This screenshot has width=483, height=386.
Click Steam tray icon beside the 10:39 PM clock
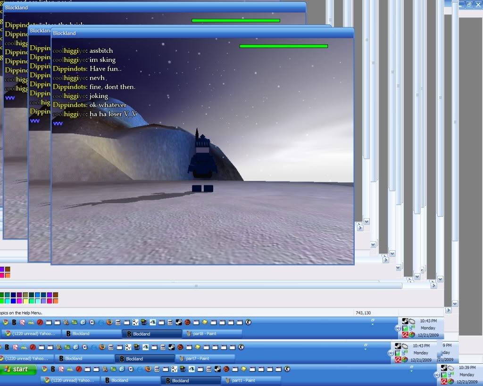tap(444, 368)
